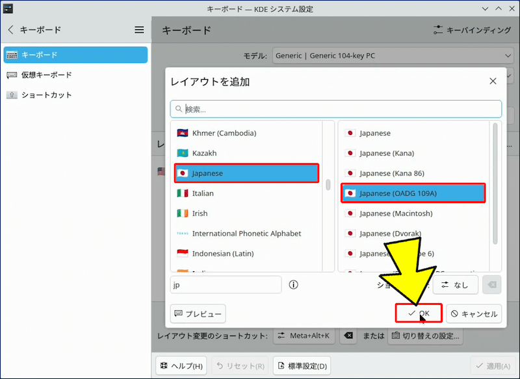
Task: Close the レイアウトを追加 dialog with X
Action: tap(493, 81)
